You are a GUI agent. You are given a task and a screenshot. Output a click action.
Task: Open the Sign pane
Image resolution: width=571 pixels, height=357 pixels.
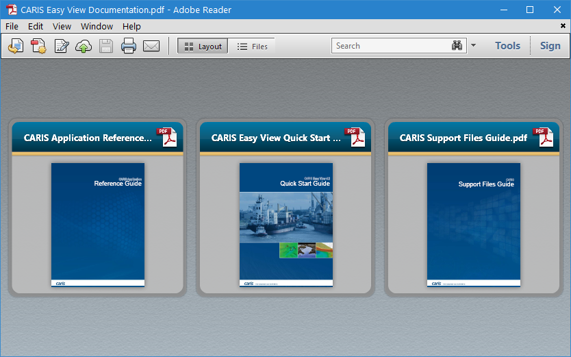point(550,46)
